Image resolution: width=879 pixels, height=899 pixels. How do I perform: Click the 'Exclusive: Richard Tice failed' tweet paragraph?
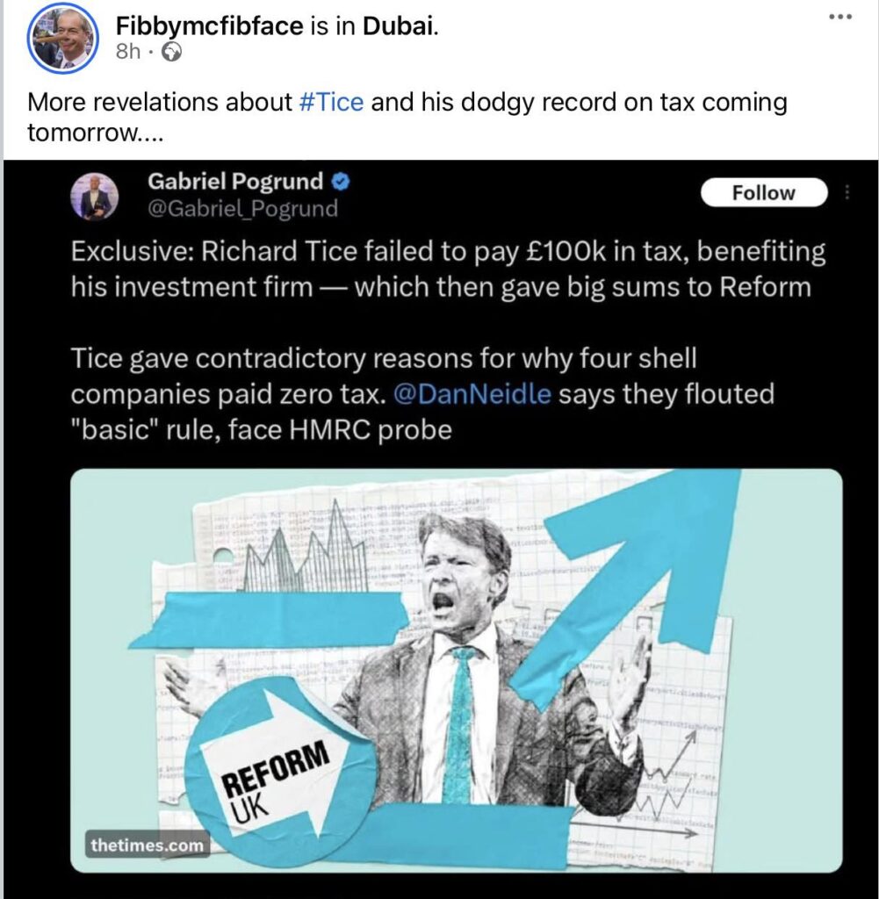click(x=448, y=269)
